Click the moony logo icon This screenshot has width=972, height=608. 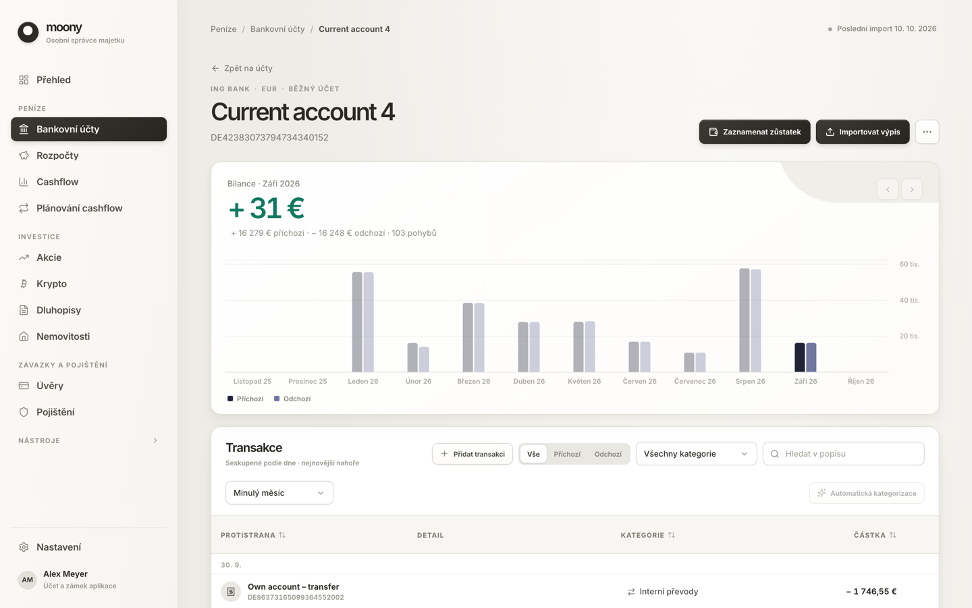point(28,32)
